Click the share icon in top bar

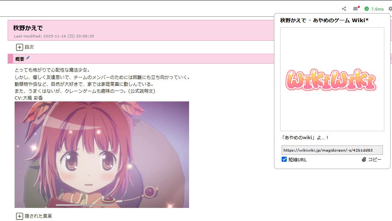(344, 9)
